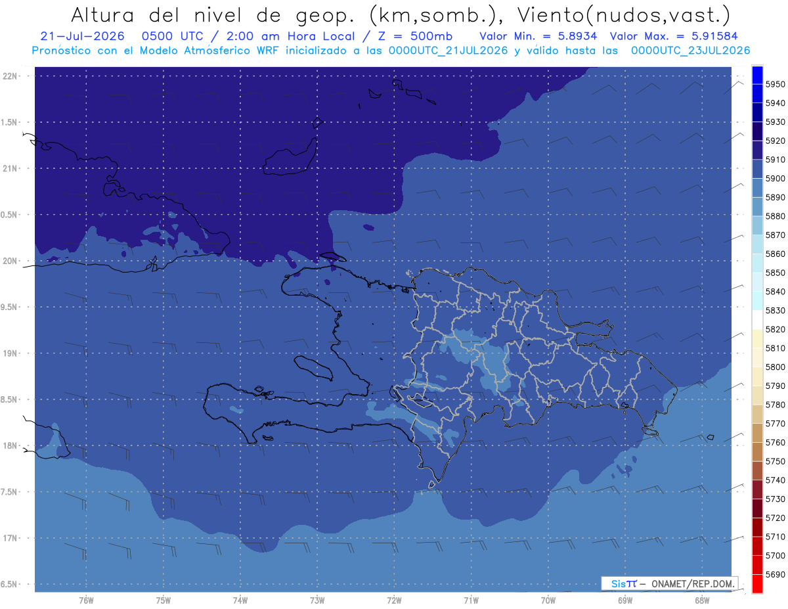Click the 5860 legend value

pos(775,254)
